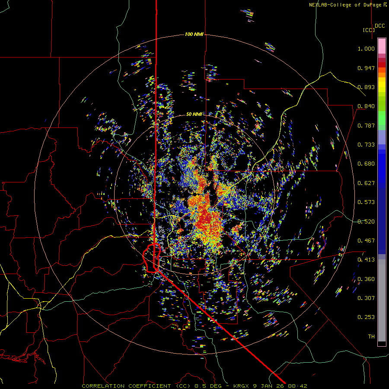Click the 100 NMI range ring label

coord(194,34)
